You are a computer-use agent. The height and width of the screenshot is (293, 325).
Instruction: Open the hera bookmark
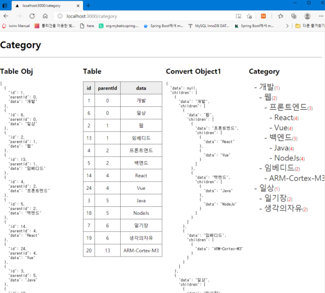pyautogui.click(x=87, y=26)
